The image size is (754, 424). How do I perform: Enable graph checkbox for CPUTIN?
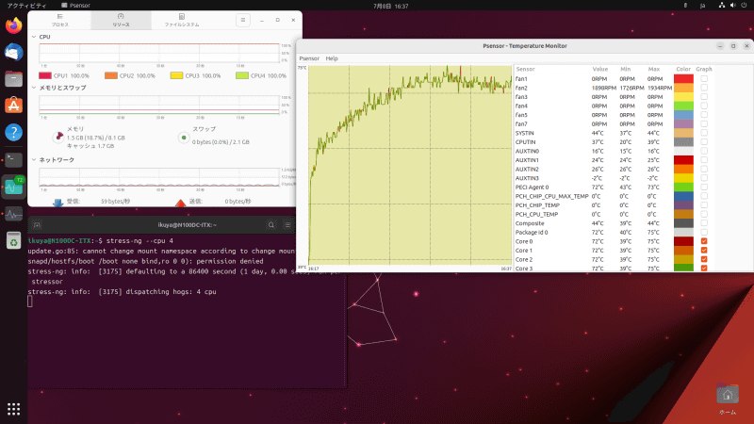[704, 142]
